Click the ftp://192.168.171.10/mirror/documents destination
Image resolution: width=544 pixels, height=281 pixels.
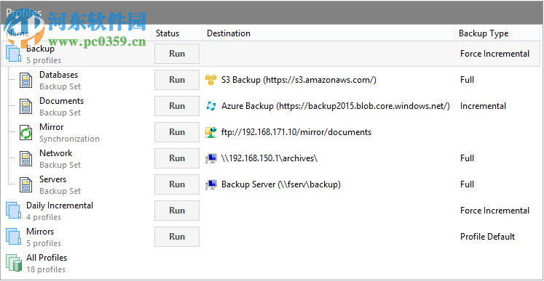point(296,132)
